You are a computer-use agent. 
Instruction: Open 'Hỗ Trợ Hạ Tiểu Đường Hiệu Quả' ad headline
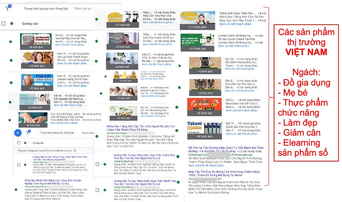(x=226, y=149)
